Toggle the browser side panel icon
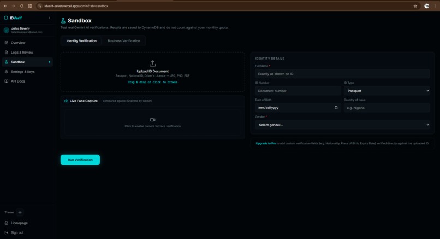 pos(29,6)
